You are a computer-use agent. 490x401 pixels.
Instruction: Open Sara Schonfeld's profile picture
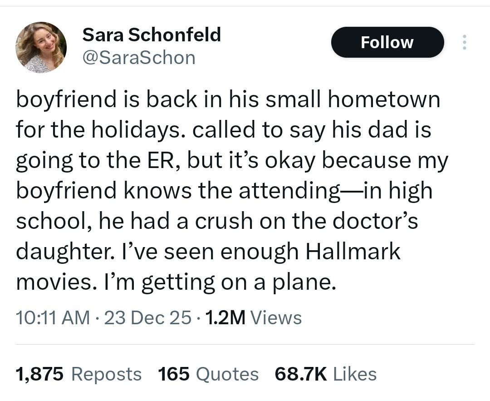tap(41, 47)
